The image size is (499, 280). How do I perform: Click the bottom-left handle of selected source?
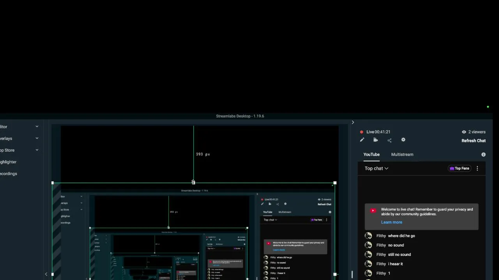pyautogui.click(x=53, y=275)
